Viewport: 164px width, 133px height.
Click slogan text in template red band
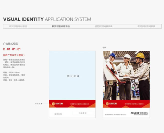coord(80,104)
